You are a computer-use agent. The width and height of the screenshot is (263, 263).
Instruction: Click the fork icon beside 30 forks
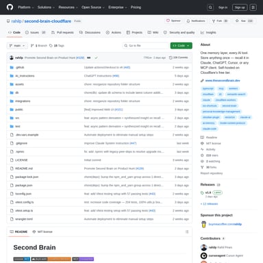[202, 167]
